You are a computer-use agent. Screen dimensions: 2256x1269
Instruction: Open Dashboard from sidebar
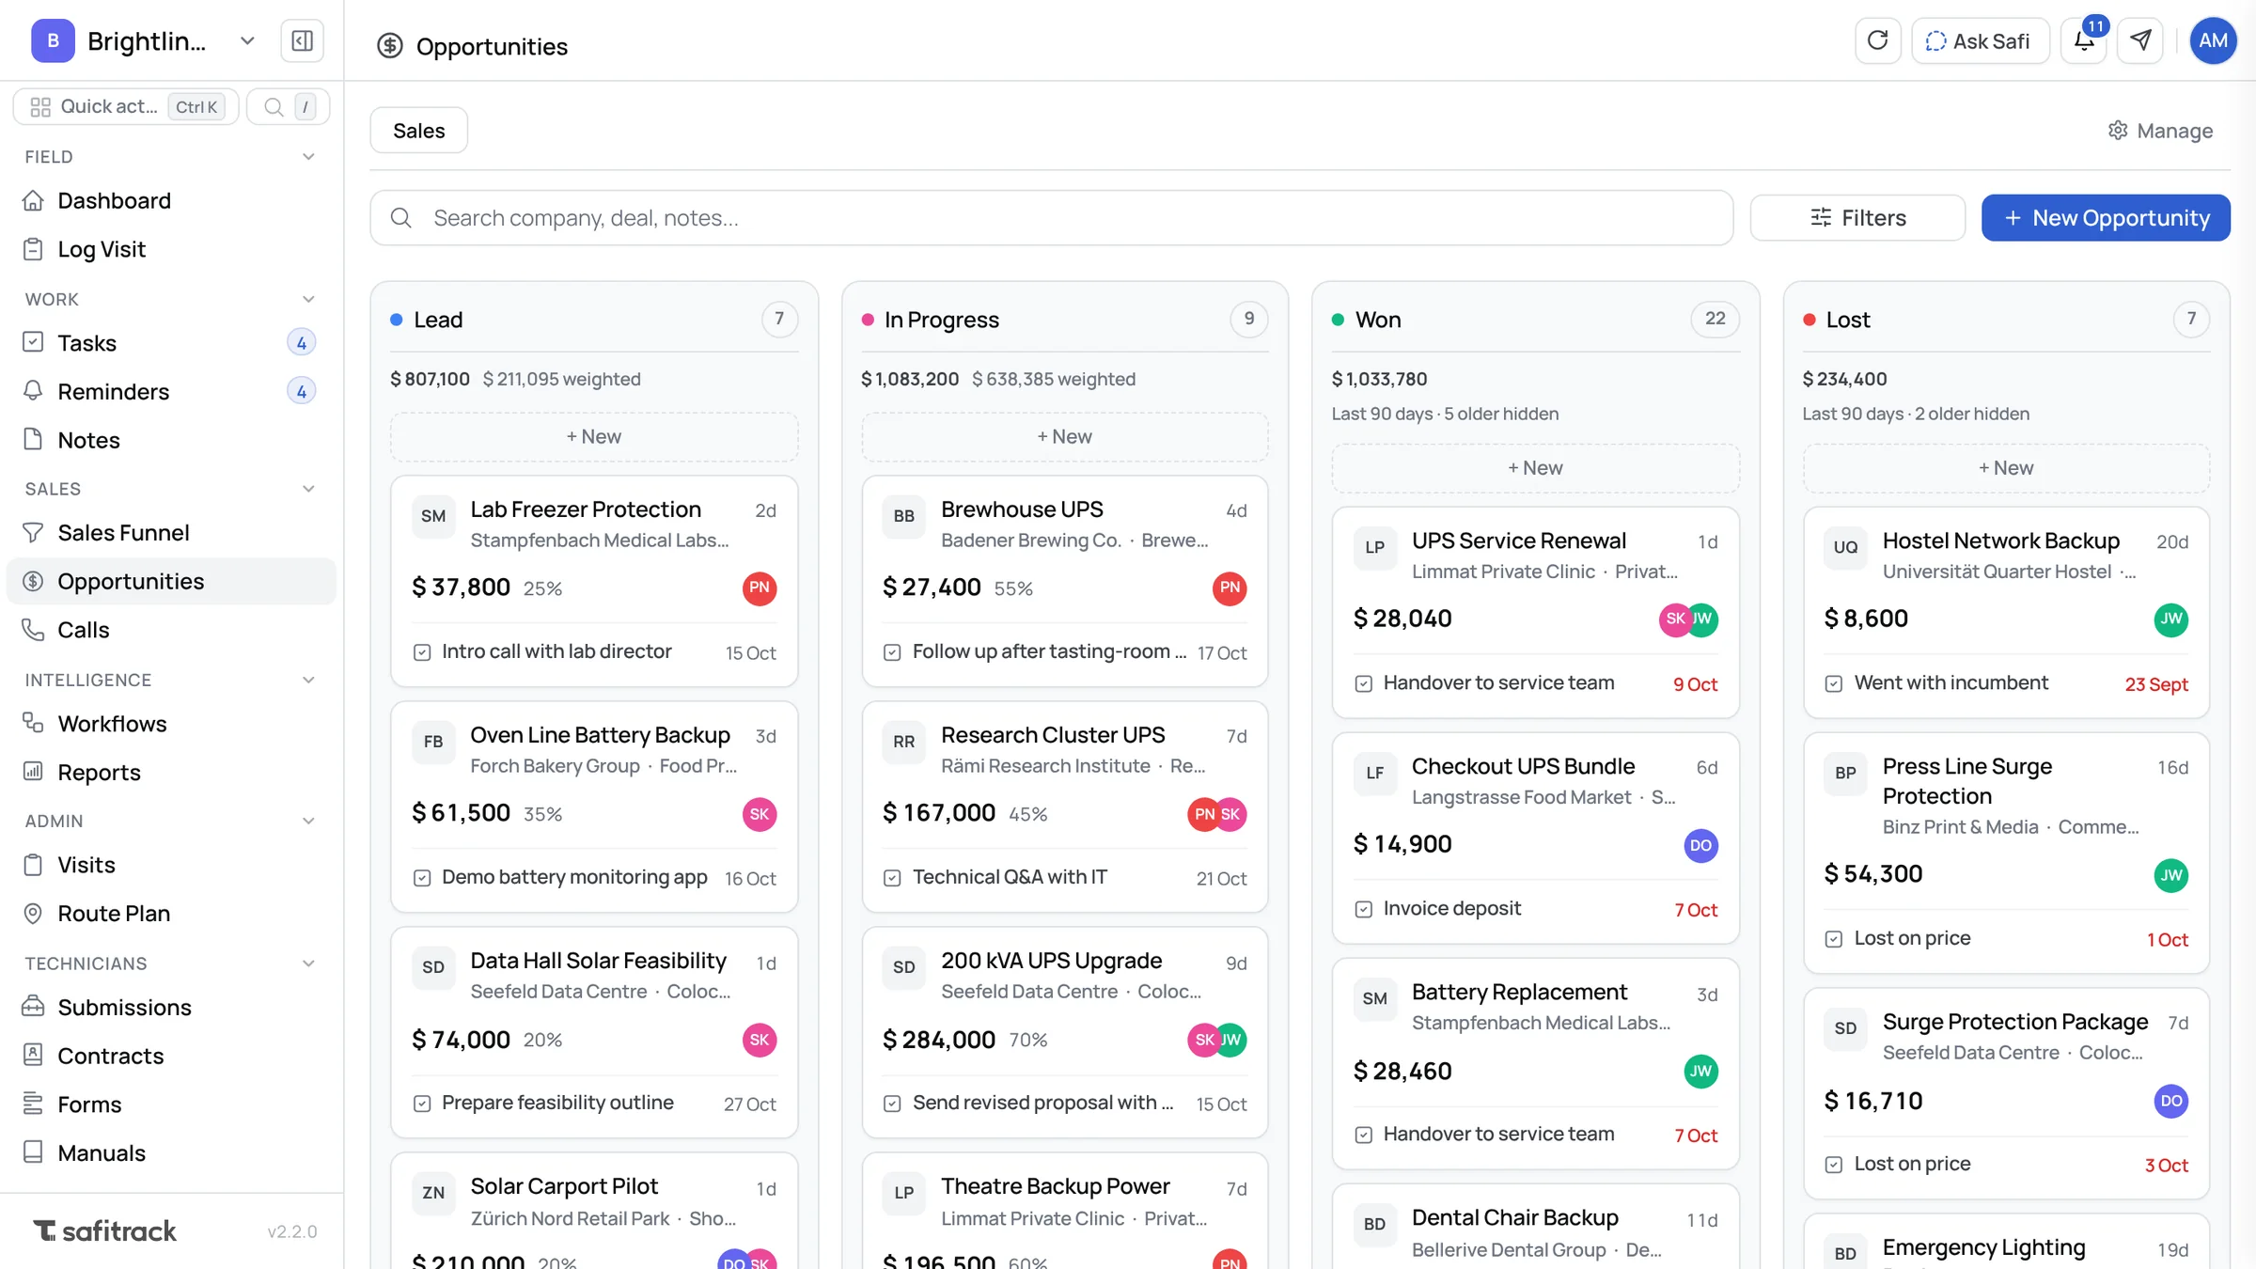click(x=171, y=201)
